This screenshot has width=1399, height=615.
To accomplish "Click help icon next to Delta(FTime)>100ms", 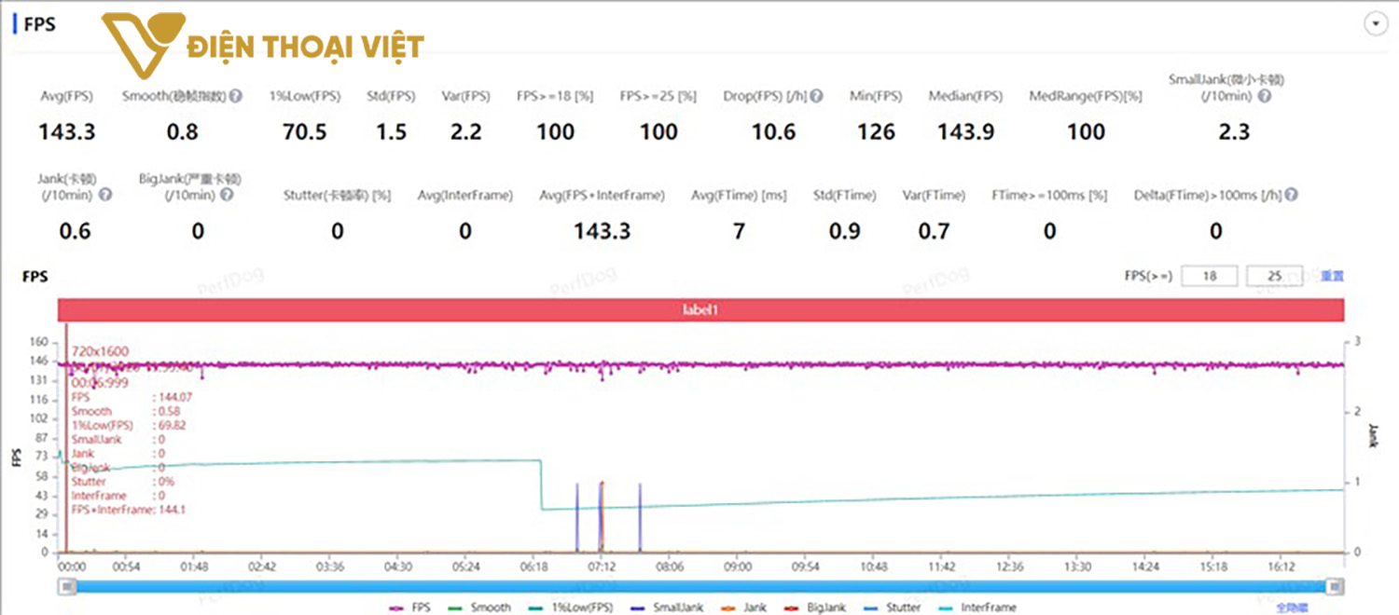I will click(x=1292, y=195).
